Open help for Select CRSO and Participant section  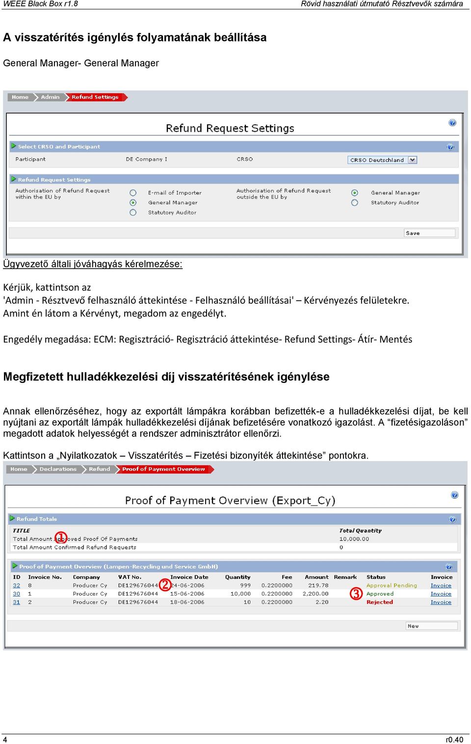tap(450, 147)
